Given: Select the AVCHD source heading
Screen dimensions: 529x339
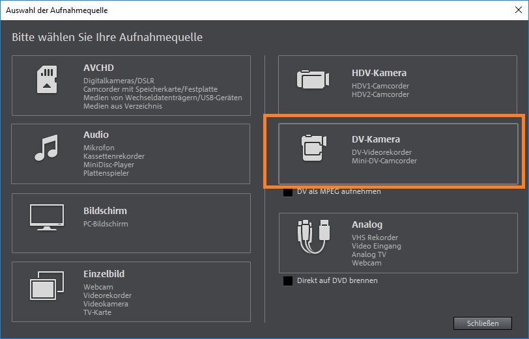Looking at the screenshot, I should [98, 68].
